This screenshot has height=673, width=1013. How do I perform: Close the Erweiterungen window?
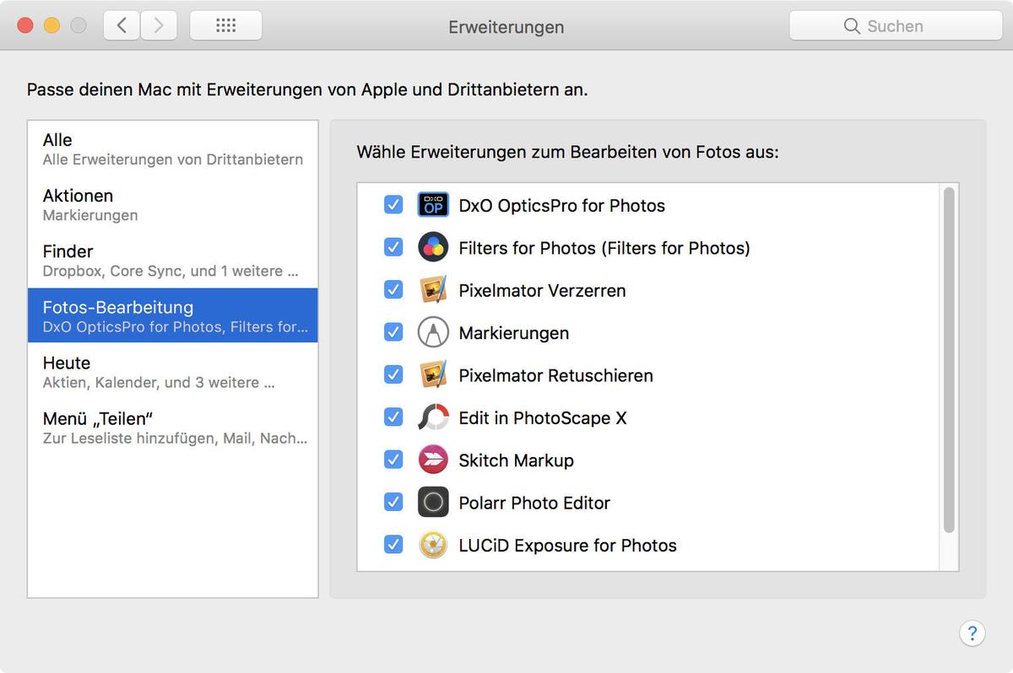25,25
